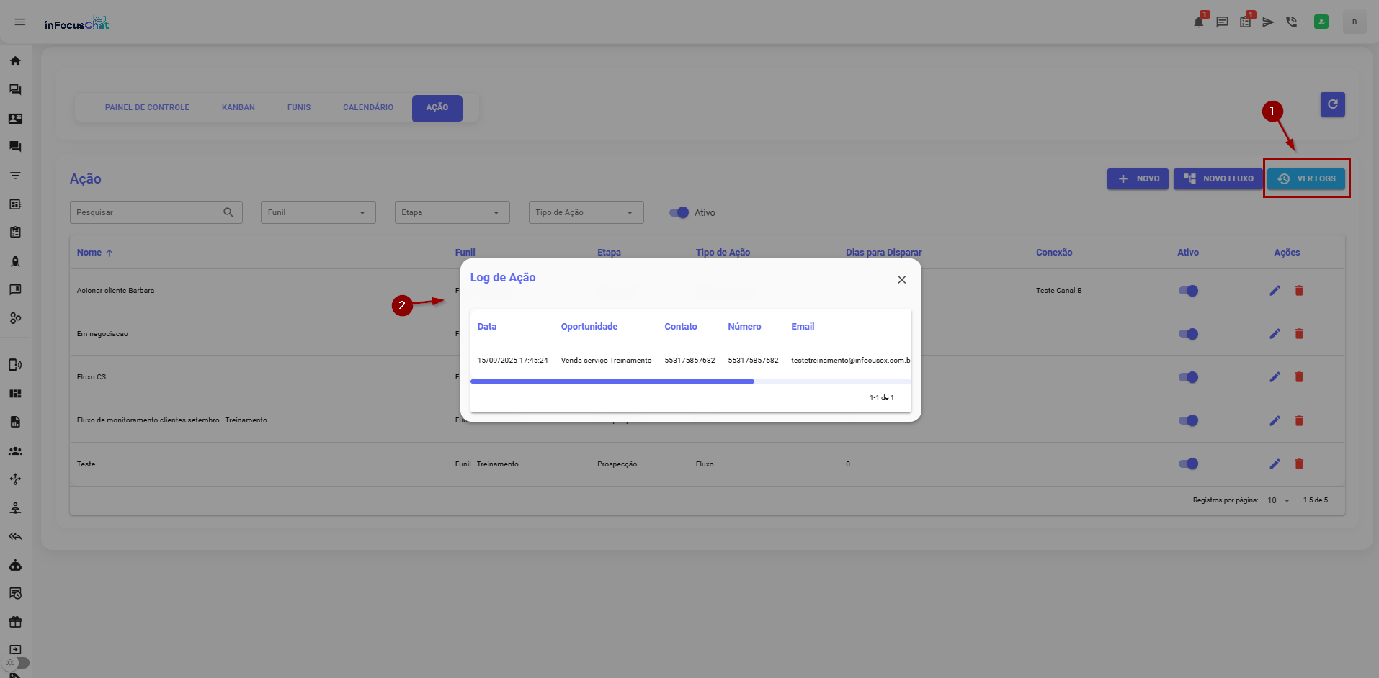Click the home icon in sidebar
1379x678 pixels.
[15, 61]
